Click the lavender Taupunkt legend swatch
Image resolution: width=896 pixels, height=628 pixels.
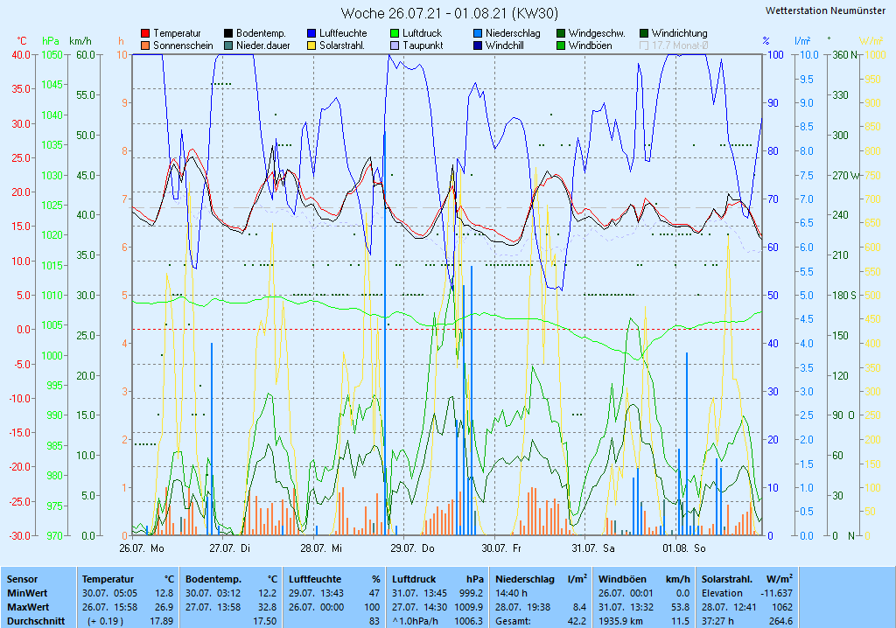pyautogui.click(x=395, y=45)
